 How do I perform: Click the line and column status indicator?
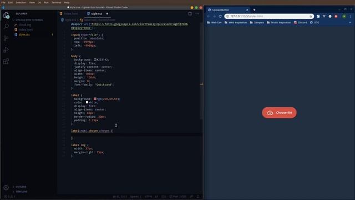point(120,197)
